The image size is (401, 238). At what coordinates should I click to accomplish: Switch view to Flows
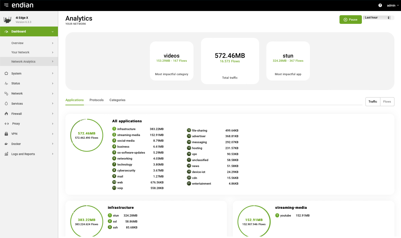[387, 102]
